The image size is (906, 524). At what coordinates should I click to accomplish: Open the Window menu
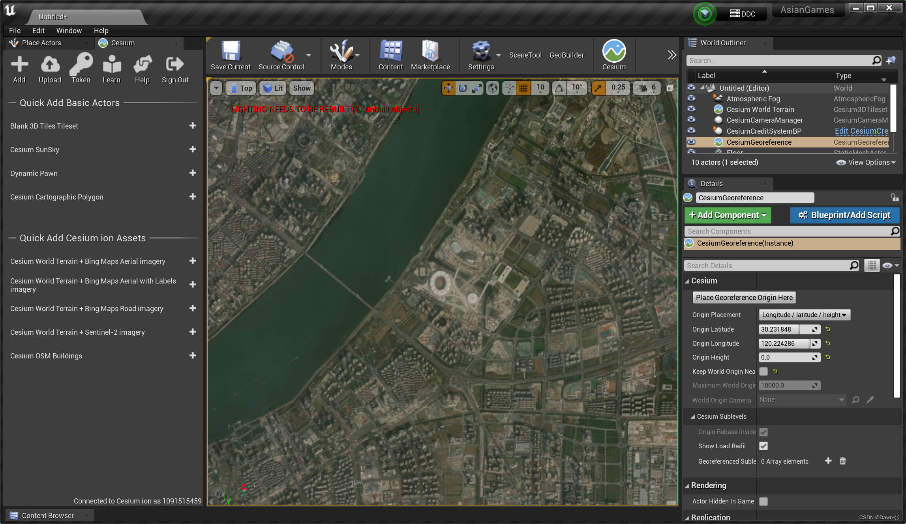[x=69, y=30]
